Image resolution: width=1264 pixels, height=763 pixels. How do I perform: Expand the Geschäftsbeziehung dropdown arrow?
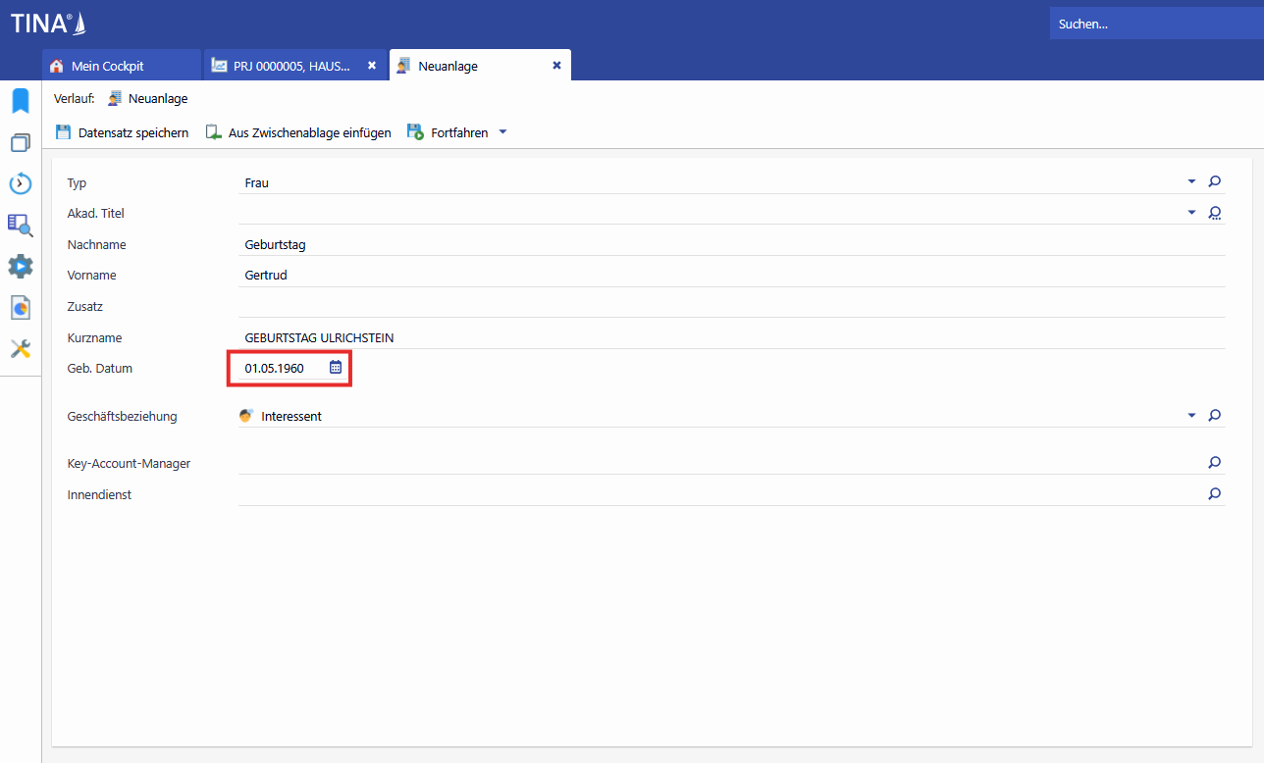pos(1191,416)
